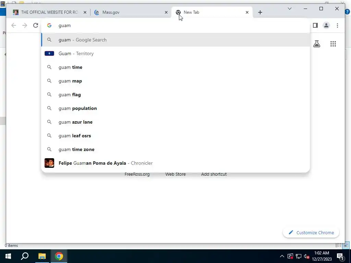Click the Chrome taskbar icon
This screenshot has height=263, width=351.
pyautogui.click(x=59, y=256)
